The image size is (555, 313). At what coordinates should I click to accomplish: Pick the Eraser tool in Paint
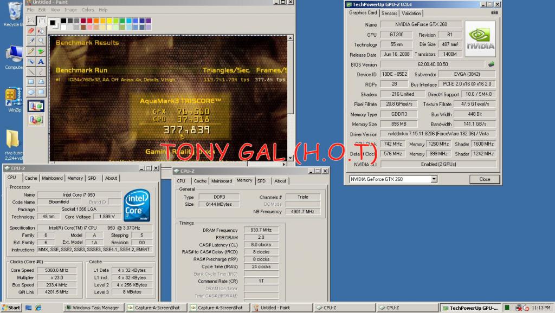pos(31,31)
